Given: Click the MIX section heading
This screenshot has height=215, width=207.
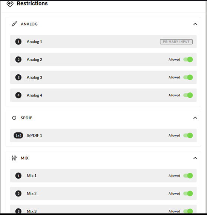Looking at the screenshot, I should tap(24, 158).
